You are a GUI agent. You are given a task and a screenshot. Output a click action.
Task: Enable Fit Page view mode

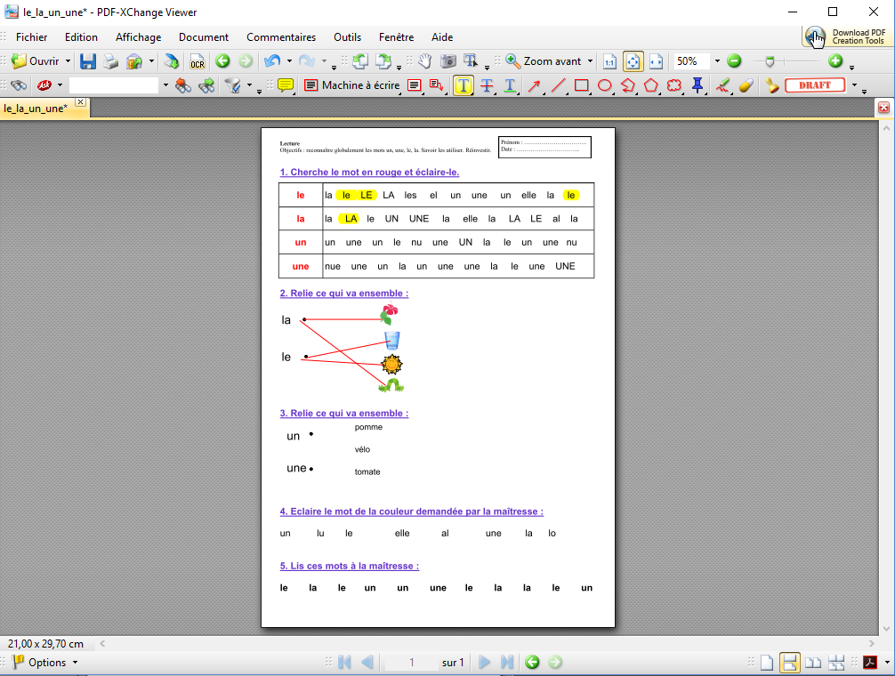(x=633, y=61)
